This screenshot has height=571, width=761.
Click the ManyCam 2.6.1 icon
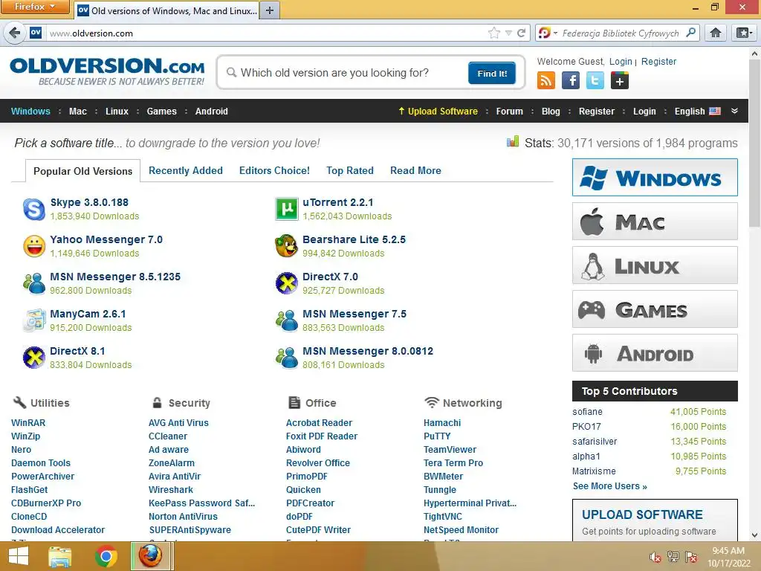point(34,320)
